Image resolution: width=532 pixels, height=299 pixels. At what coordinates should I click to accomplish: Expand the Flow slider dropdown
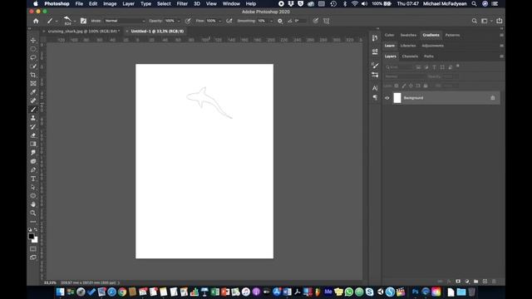pyautogui.click(x=219, y=21)
